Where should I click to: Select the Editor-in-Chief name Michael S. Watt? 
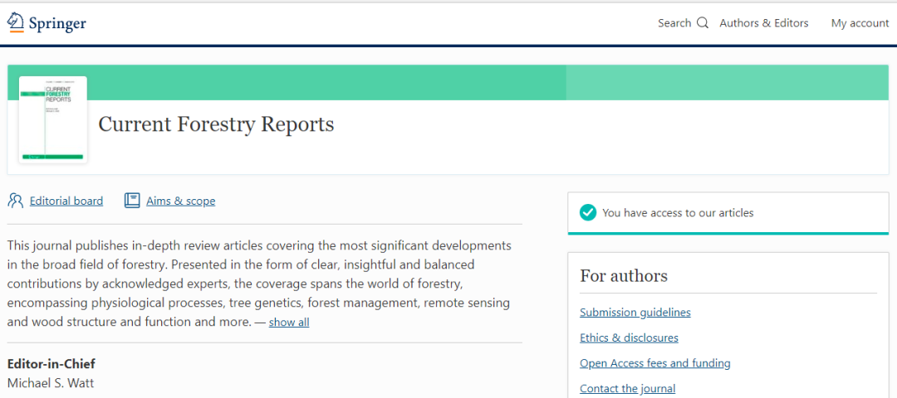point(51,383)
